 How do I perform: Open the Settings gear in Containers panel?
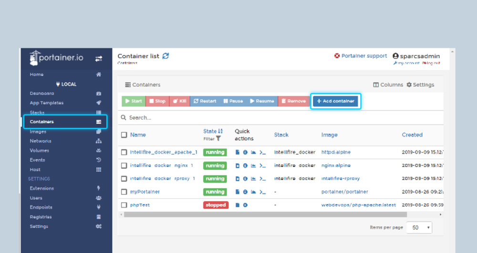[420, 84]
